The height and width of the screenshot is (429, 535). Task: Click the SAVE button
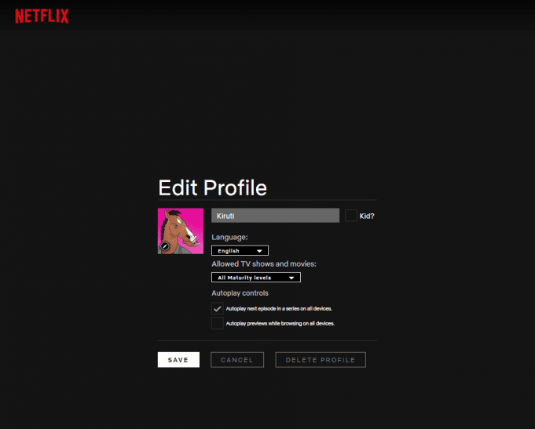tap(178, 360)
